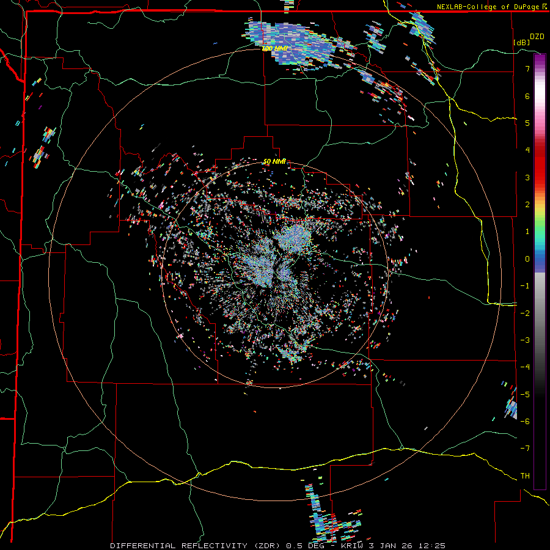Click the -6 tick label on color scale
This screenshot has height=550, width=550.
tap(525, 422)
